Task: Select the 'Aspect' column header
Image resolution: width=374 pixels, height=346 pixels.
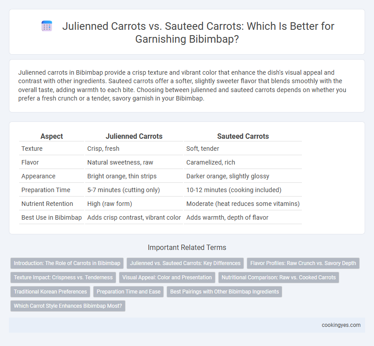Action: pyautogui.click(x=52, y=136)
